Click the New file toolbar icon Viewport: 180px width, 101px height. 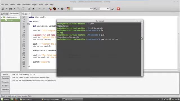pos(3,9)
